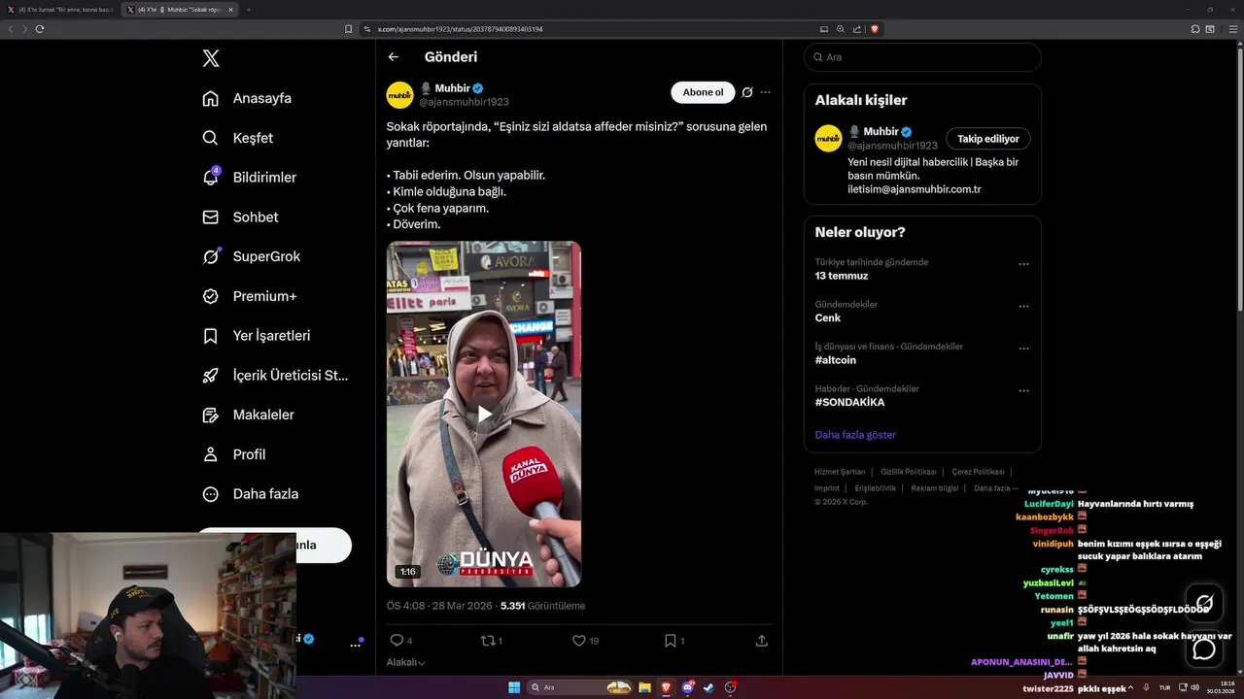Click in the Ara search field
Viewport: 1244px width, 699px height.
click(922, 57)
